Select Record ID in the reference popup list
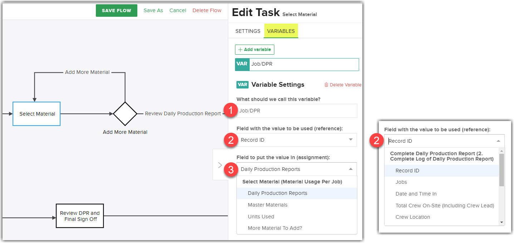 [x=442, y=171]
